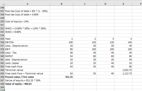Click Year 3 Capex value 40
Image resolution: width=142 pixels, height=91 pixels.
pyautogui.click(x=105, y=63)
